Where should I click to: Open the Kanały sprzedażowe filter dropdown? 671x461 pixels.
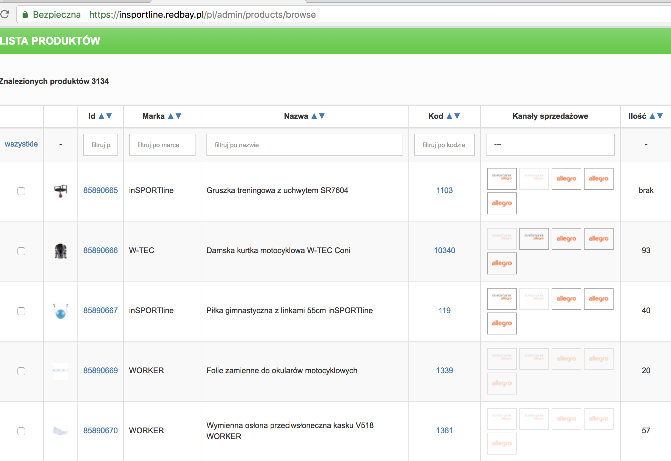click(x=550, y=145)
